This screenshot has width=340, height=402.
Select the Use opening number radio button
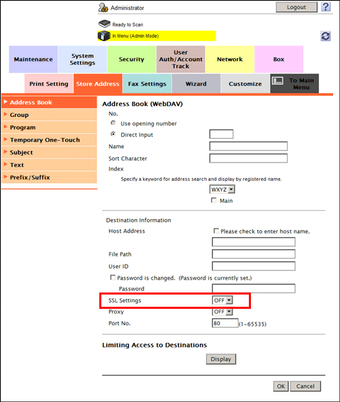113,123
